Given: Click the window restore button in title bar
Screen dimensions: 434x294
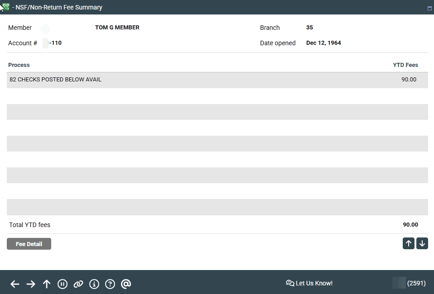Looking at the screenshot, I should coord(429,8).
